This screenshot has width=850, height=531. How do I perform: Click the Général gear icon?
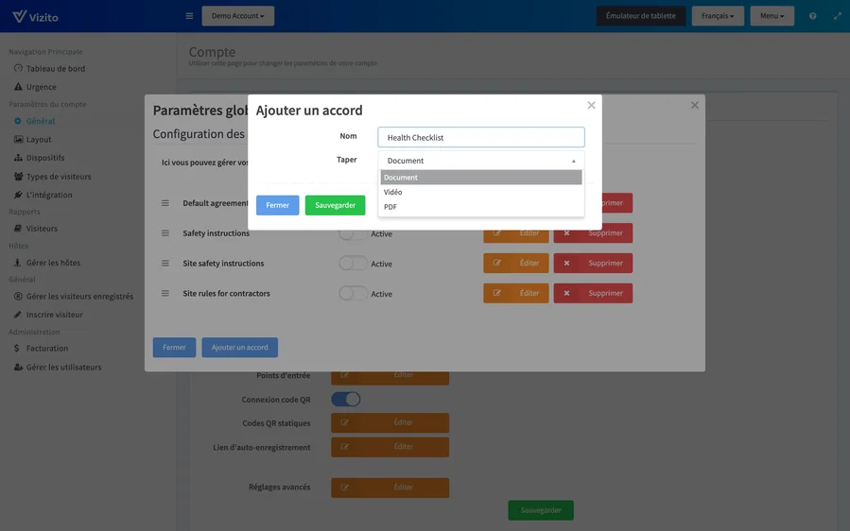coord(18,121)
